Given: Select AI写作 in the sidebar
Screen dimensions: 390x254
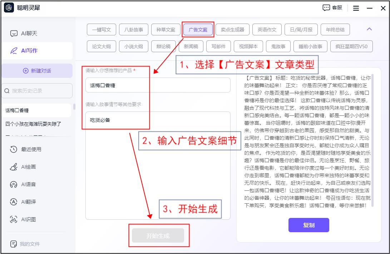Looking at the screenshot, I should tap(29, 51).
